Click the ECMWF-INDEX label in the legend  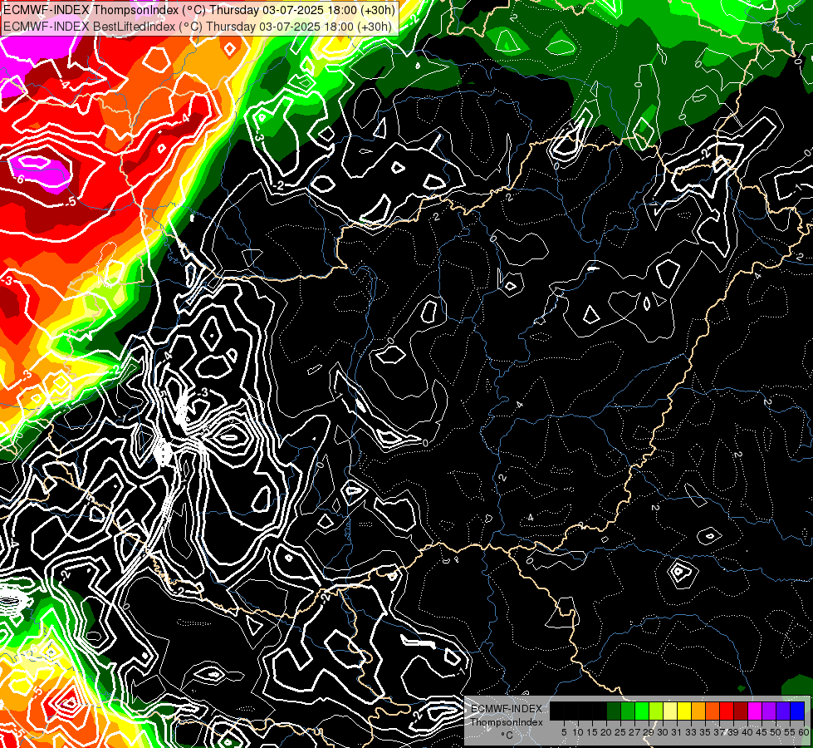[507, 709]
